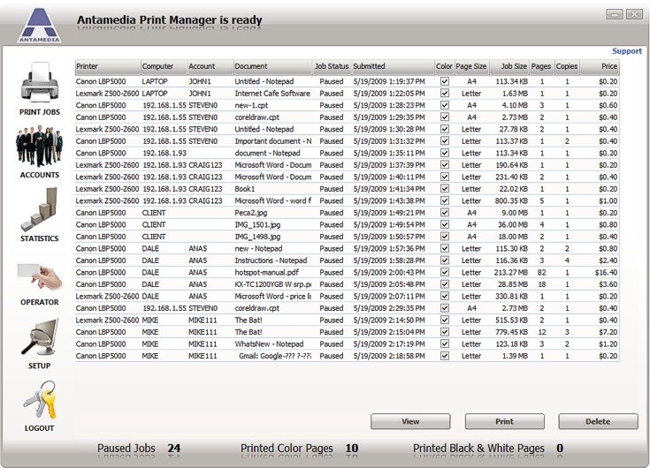
Task: Toggle Color checkbox for new-1.cpt job
Action: click(x=444, y=105)
